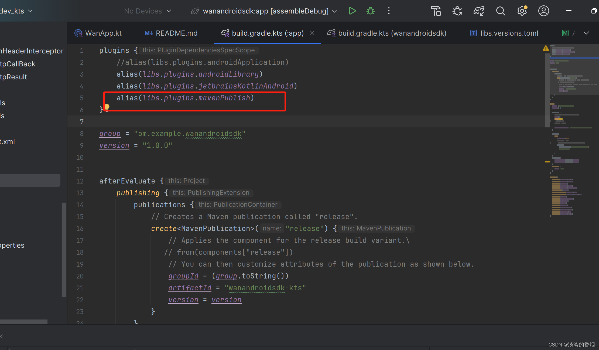This screenshot has height=350, width=599.
Task: Click jetbrainsKotlinAndroid in alias line 4
Action: click(246, 86)
